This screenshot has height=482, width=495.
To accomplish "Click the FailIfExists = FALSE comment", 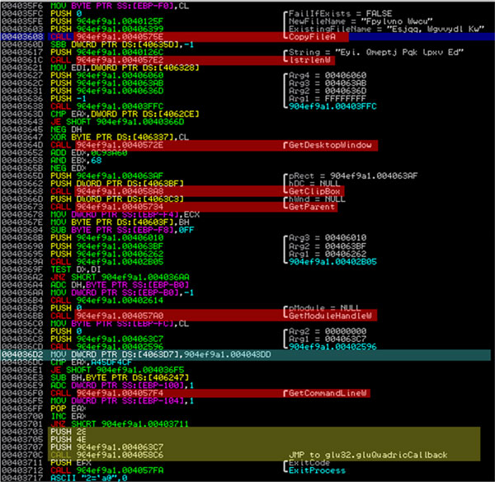I will (340, 14).
